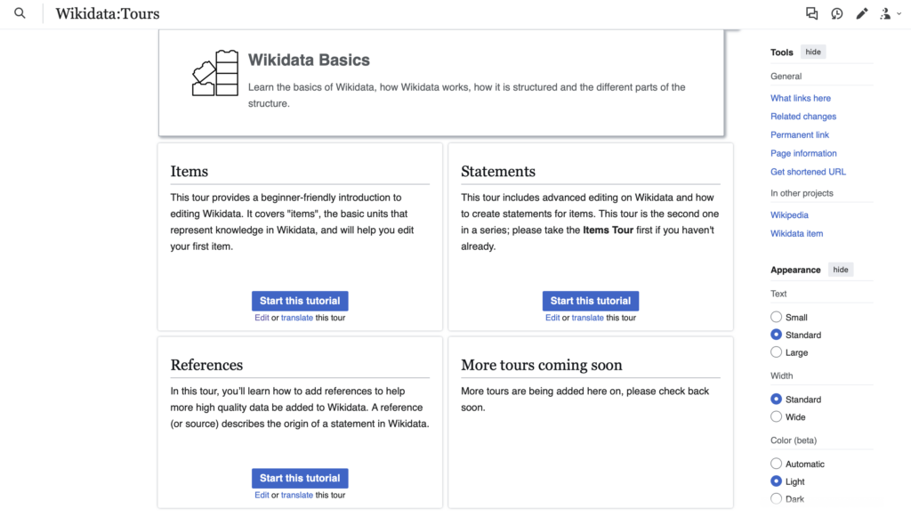
Task: Translate the Statements tour
Action: pos(587,318)
